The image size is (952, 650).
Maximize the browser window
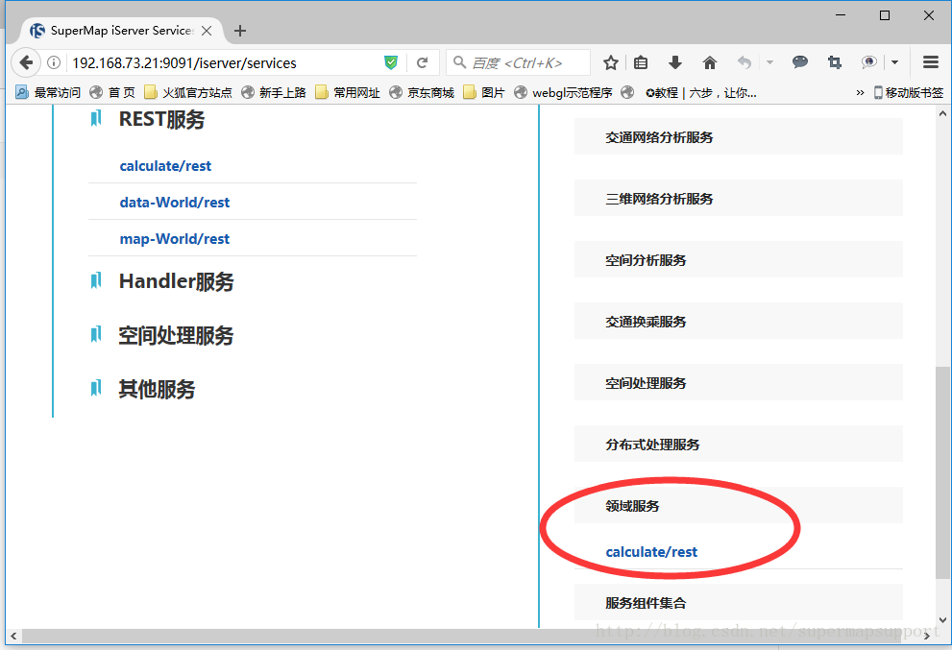[885, 15]
